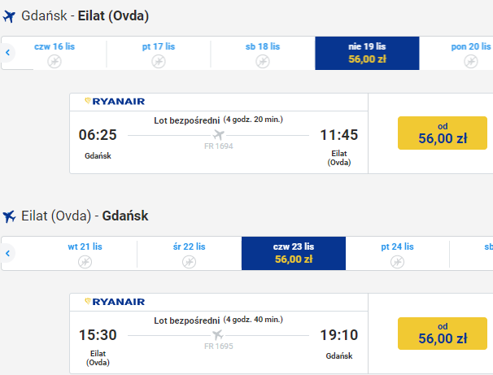Click the departing plane icon beside Gdańsk - Eilat heading
This screenshot has height=375, width=493.
[x=9, y=16]
